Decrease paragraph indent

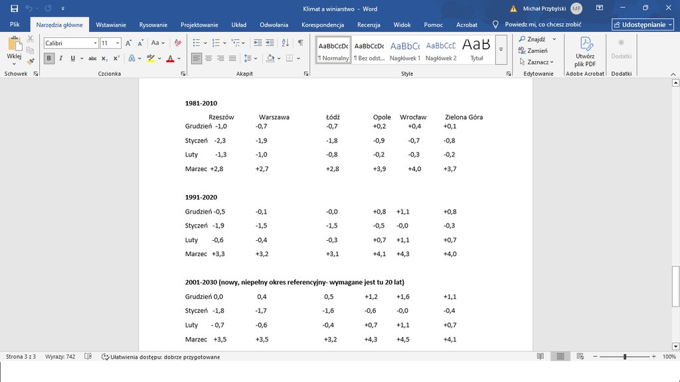(x=258, y=42)
